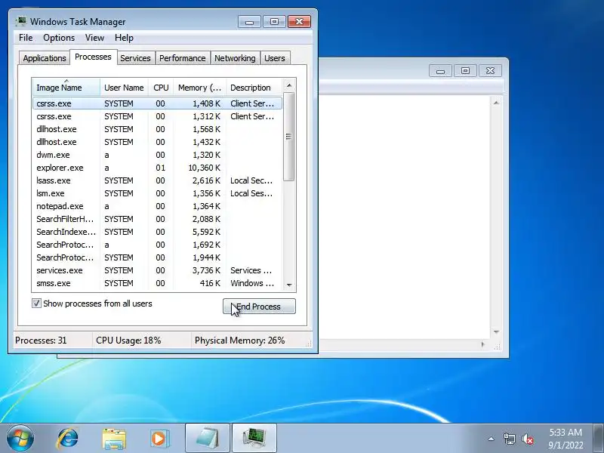Maximize the Notepad window
Image resolution: width=604 pixels, height=453 pixels.
(465, 71)
